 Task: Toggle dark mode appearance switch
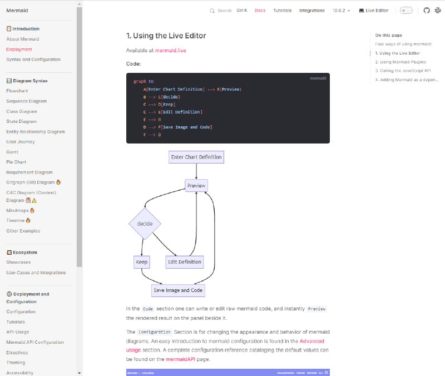tap(407, 11)
